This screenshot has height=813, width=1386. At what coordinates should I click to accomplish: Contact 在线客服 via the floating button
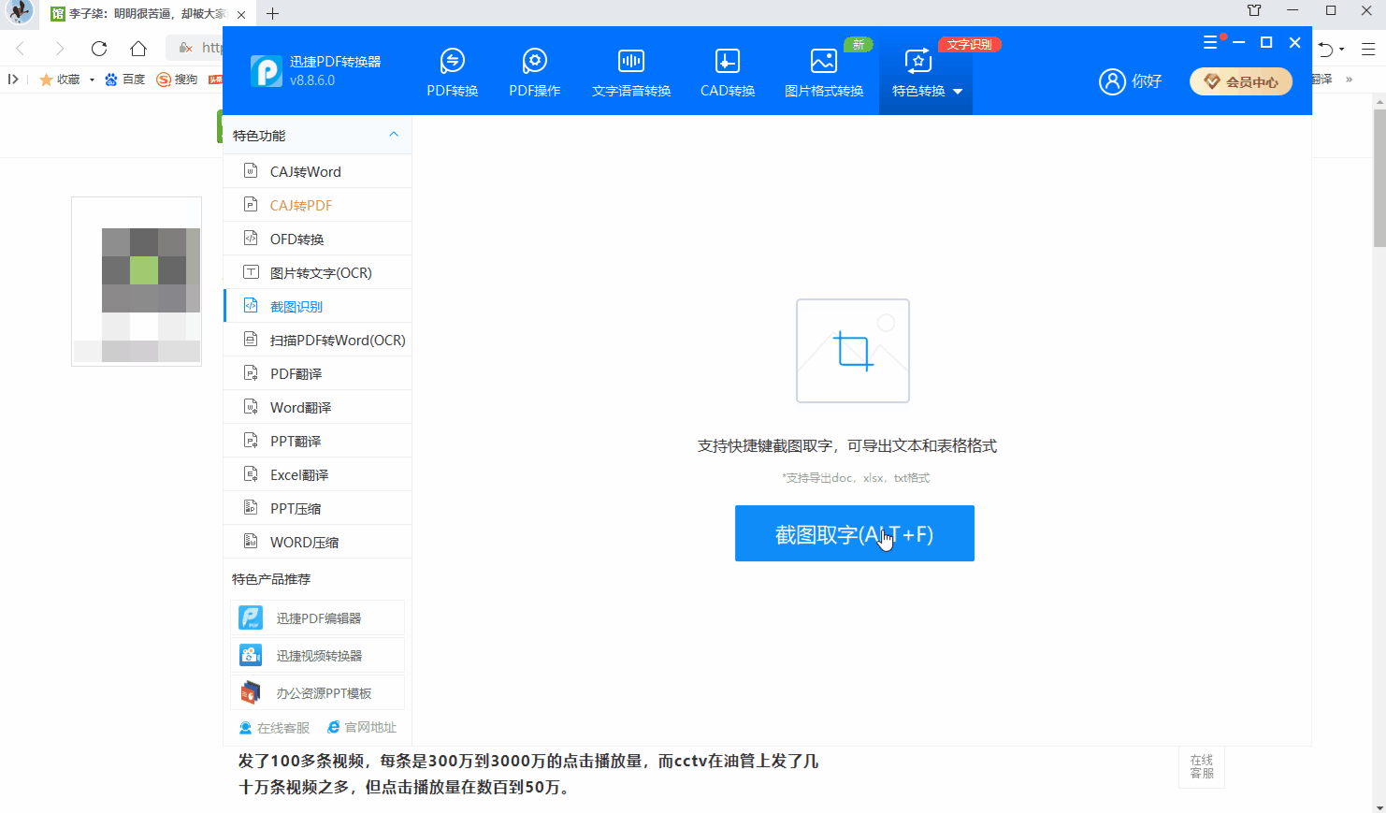coord(1201,767)
